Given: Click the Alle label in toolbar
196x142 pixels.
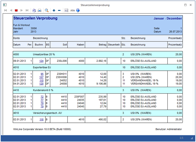Looking at the screenshot, I should 73,10.
